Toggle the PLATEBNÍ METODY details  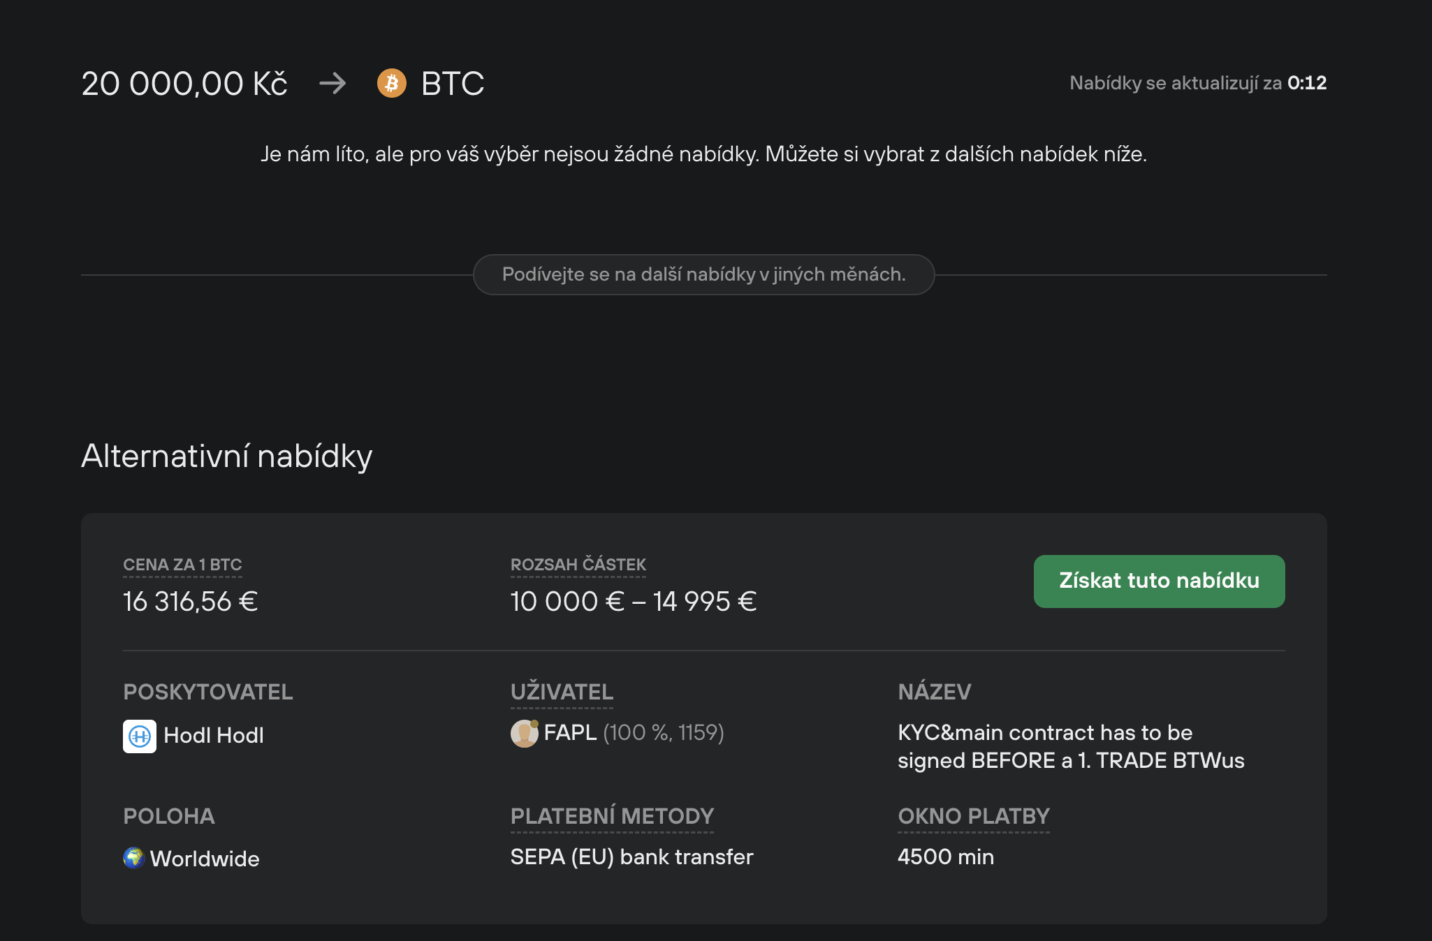pyautogui.click(x=612, y=816)
